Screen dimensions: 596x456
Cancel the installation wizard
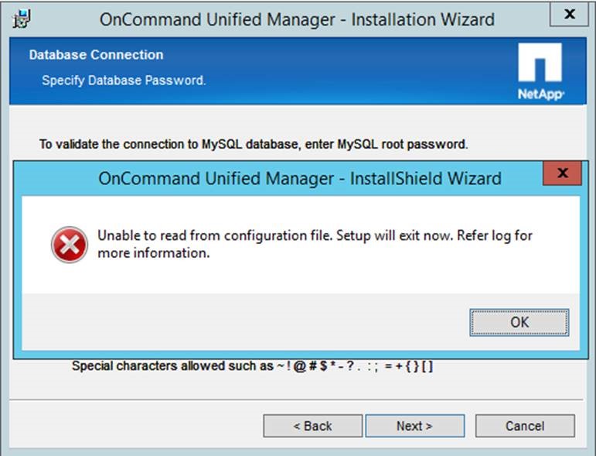(x=525, y=426)
